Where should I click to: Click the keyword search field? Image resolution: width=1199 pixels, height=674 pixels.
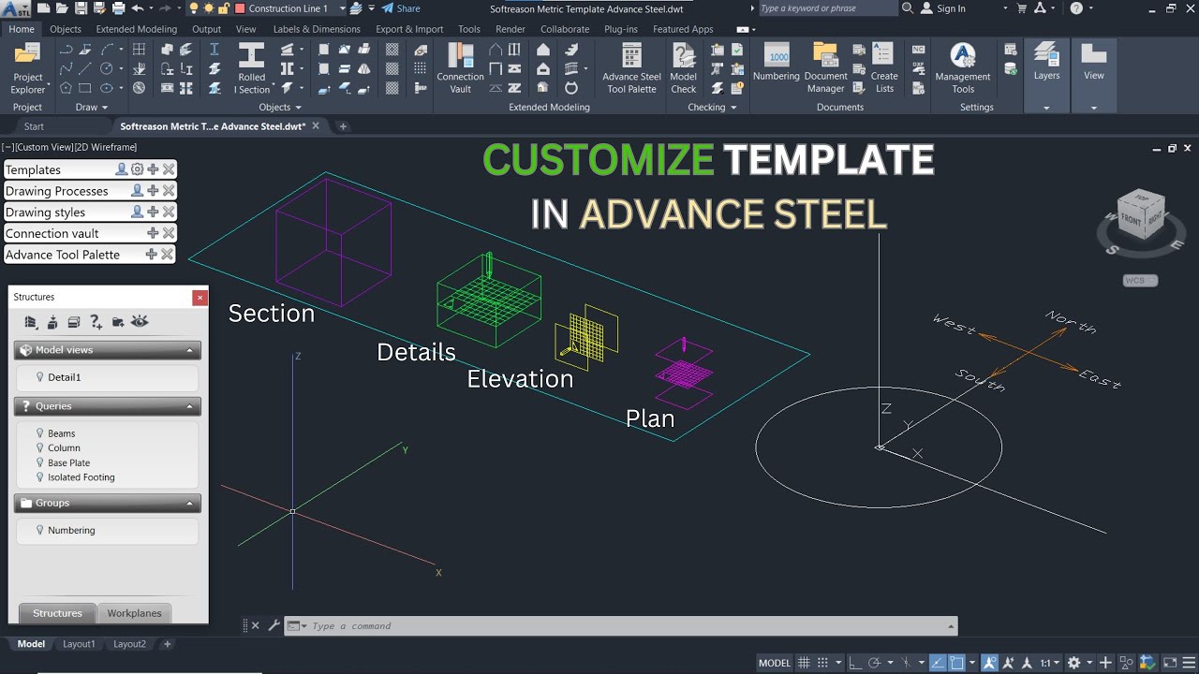point(826,8)
